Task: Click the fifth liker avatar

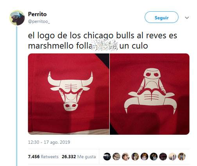Action: (144, 157)
